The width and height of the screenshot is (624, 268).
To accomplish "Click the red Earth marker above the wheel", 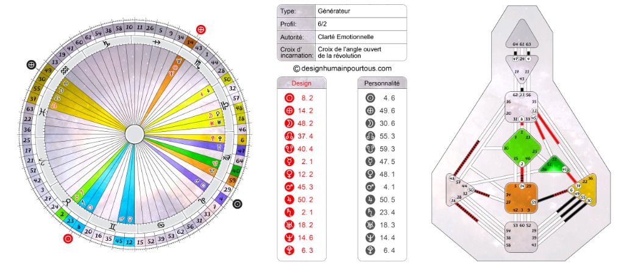I will pos(201,29).
